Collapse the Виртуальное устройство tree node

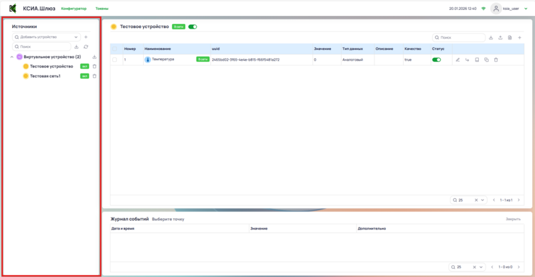pyautogui.click(x=13, y=57)
